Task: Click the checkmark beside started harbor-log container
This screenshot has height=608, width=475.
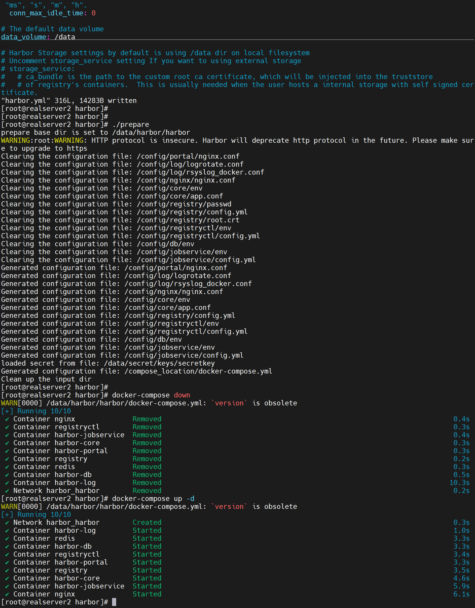Action: coord(7,531)
